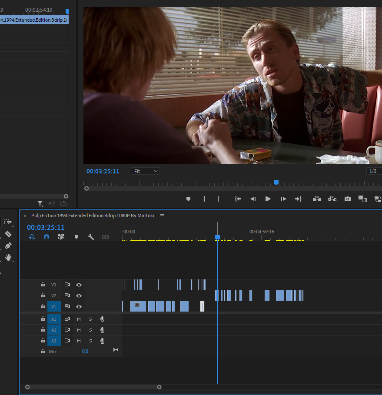Viewport: 382px width, 395px height.
Task: Toggle the captions track CC button
Action: (x=106, y=237)
